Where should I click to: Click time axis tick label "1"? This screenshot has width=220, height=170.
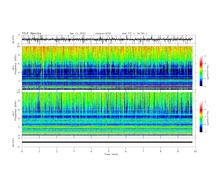[x=39, y=151]
